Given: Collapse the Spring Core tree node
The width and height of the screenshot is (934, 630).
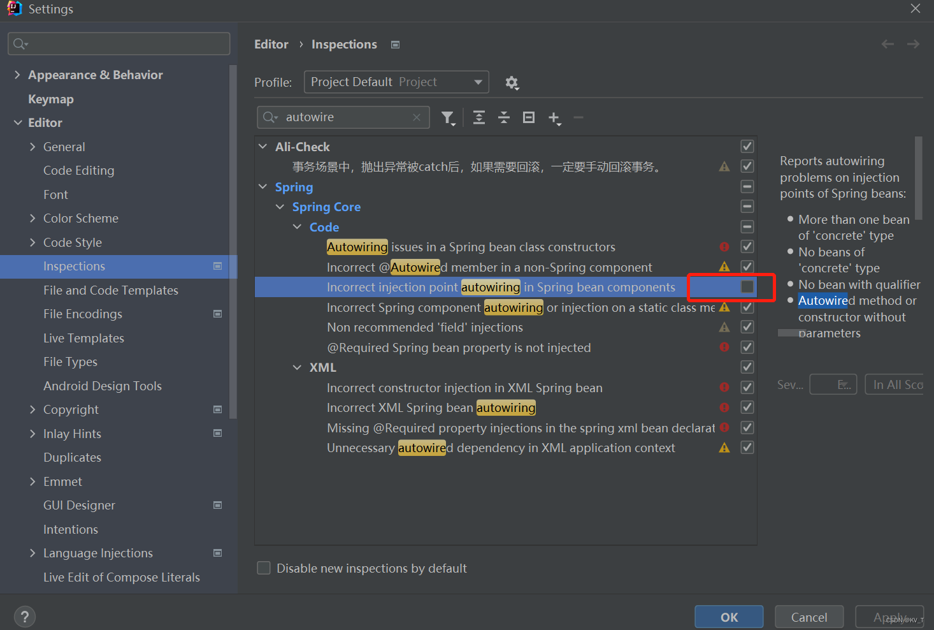Looking at the screenshot, I should coord(280,206).
